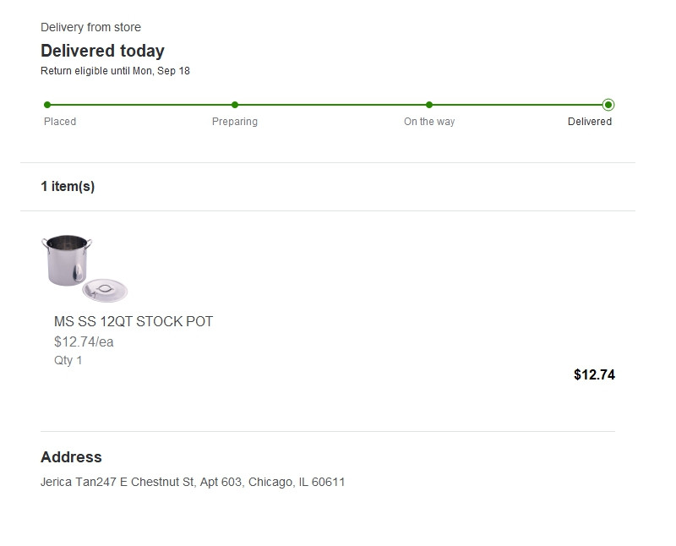676x546 pixels.
Task: Click the Placed step dot on tracker
Action: pyautogui.click(x=47, y=105)
